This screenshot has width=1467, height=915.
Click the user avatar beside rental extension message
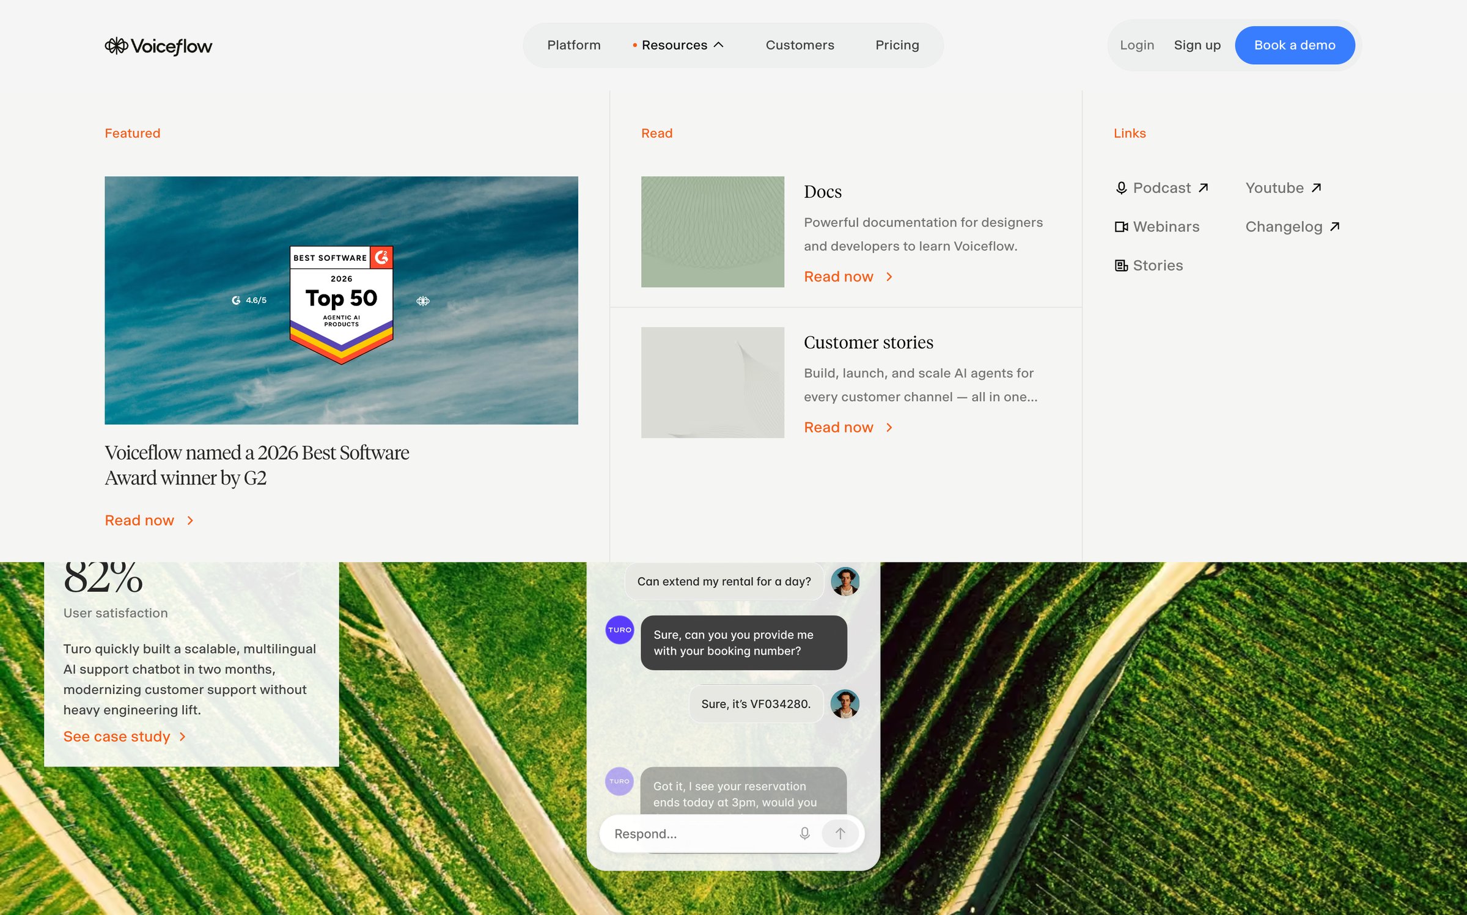845,581
